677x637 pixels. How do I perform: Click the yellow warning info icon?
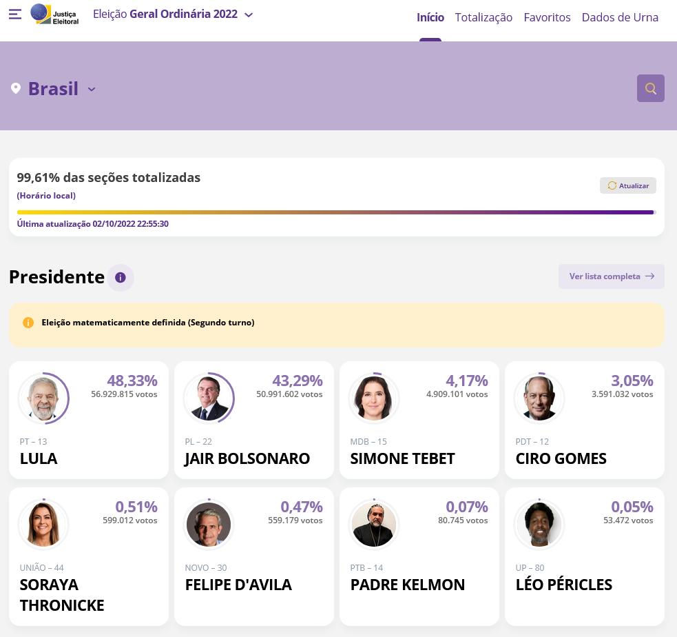[28, 323]
